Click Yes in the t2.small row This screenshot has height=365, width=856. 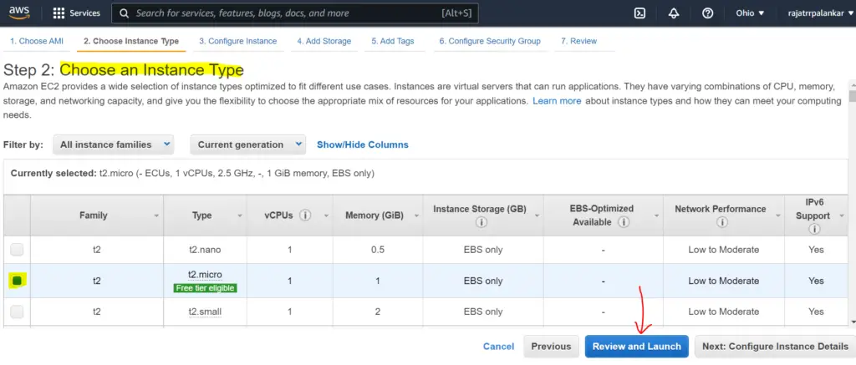816,312
